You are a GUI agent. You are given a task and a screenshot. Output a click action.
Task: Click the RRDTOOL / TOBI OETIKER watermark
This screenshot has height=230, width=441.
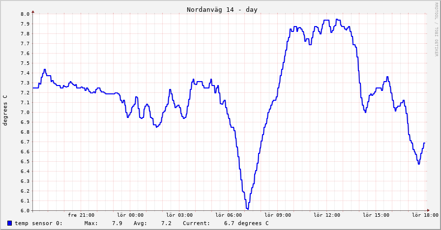coord(436,29)
